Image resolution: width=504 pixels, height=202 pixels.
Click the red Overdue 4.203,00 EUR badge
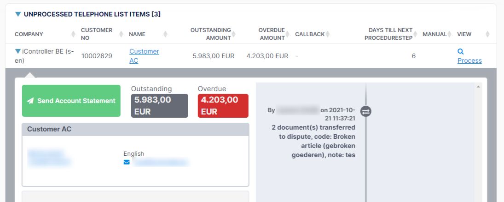click(x=223, y=106)
